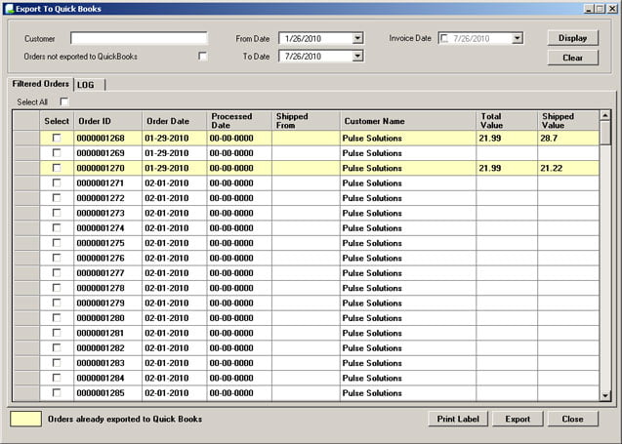Open the To Date dropdown arrow
The height and width of the screenshot is (444, 622).
click(357, 57)
